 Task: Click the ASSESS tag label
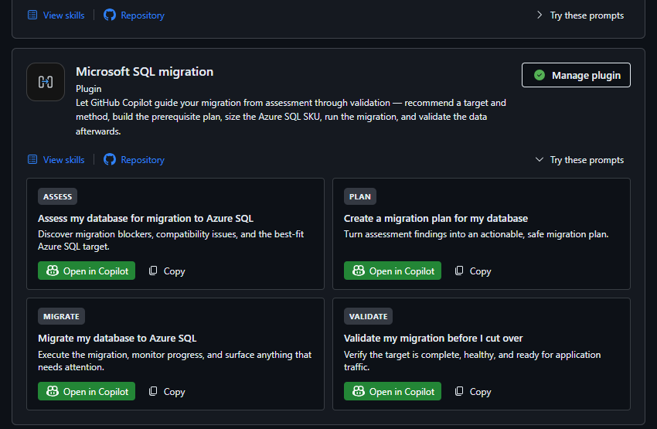(57, 196)
